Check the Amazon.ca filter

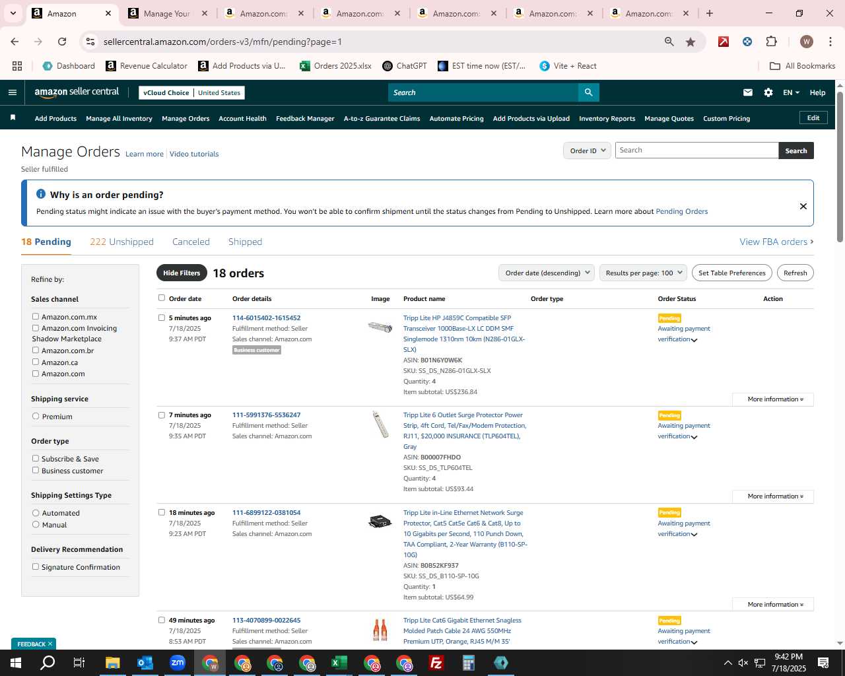coord(36,362)
